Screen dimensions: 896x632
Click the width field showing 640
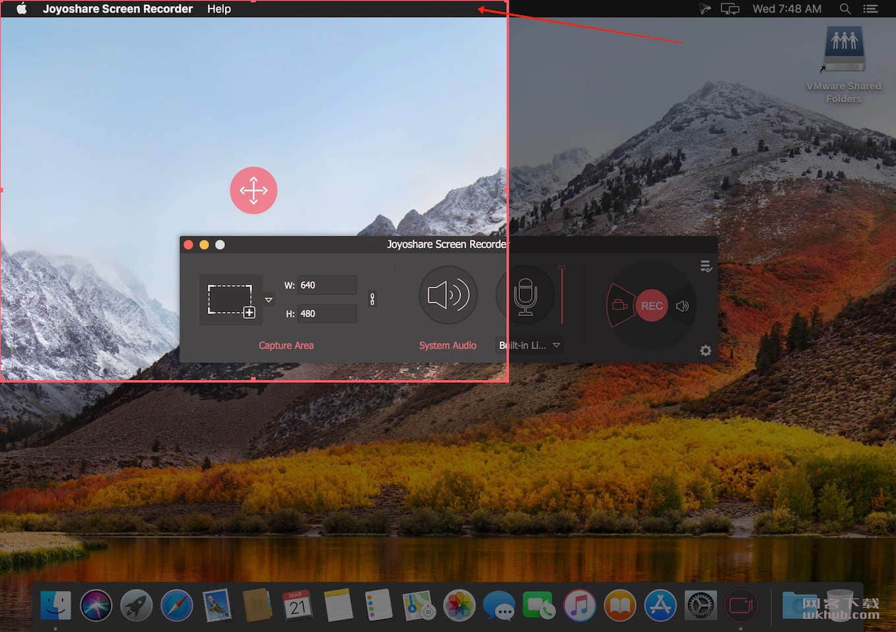point(327,285)
